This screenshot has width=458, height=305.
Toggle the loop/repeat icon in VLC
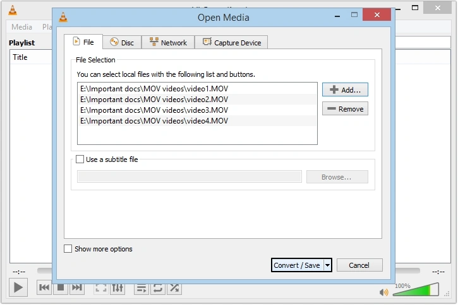coord(158,289)
